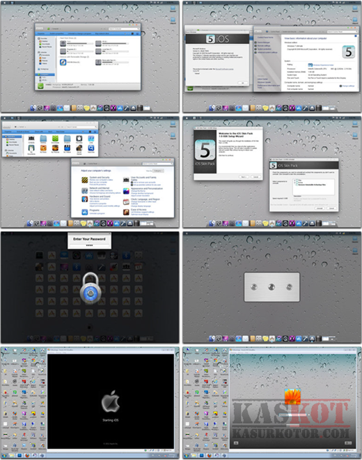
Task: Open the My Pictures folder icon
Action: click(x=55, y=148)
